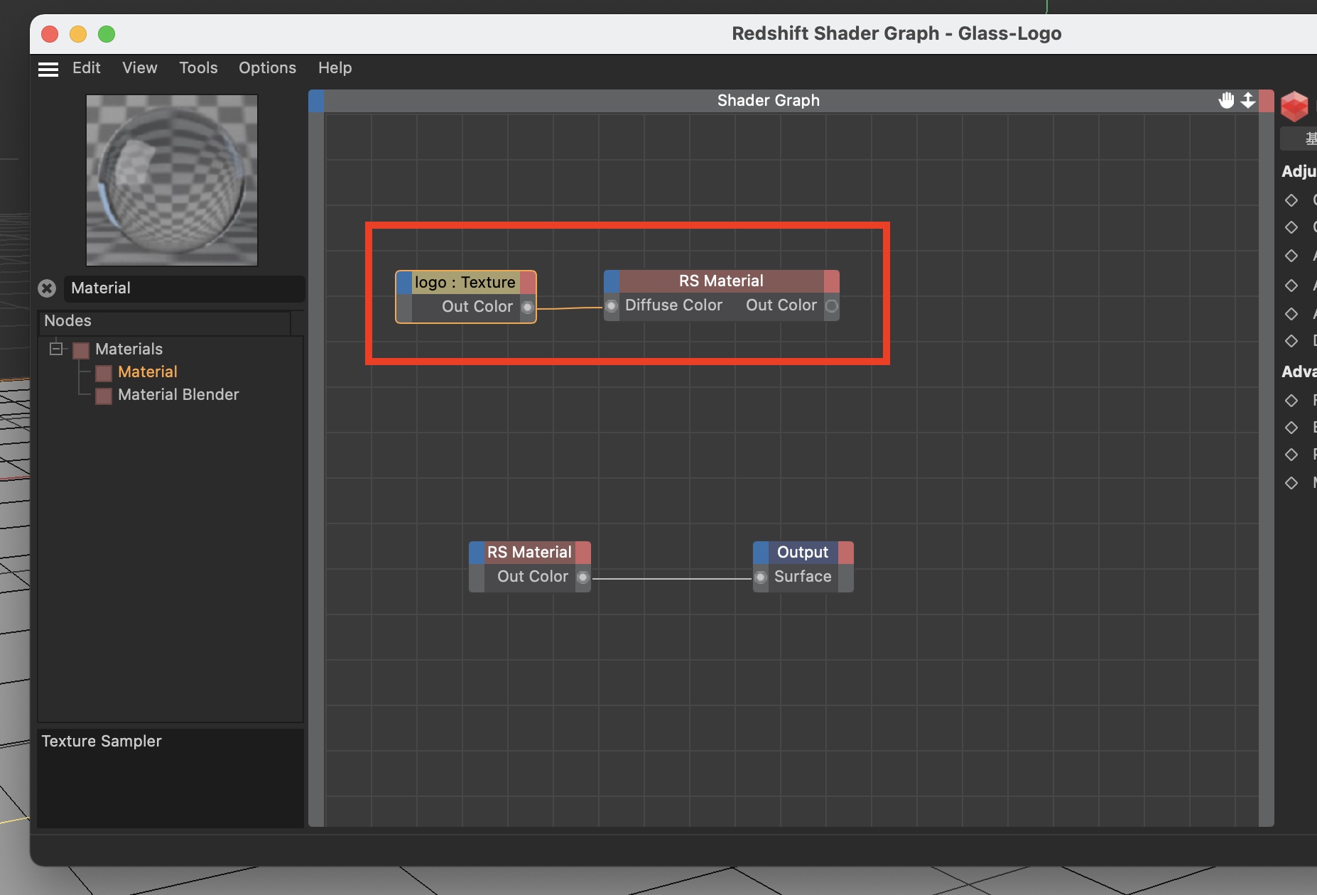This screenshot has width=1317, height=895.
Task: Open the red outputs corner of logo Texture node
Action: coord(528,282)
